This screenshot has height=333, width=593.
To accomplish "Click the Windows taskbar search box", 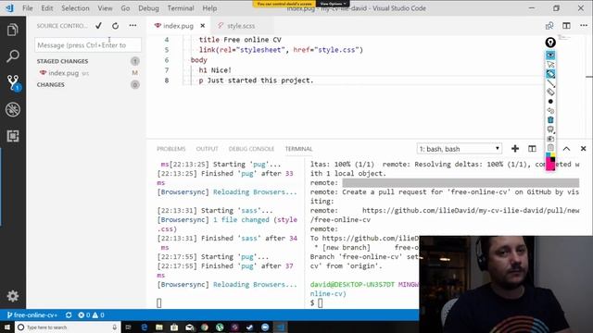I will pos(68,327).
